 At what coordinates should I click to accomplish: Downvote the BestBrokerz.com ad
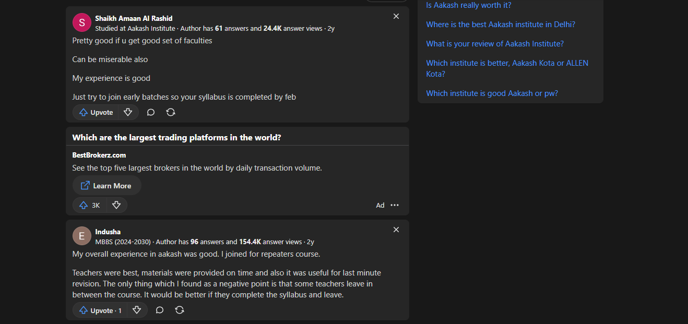click(x=116, y=205)
